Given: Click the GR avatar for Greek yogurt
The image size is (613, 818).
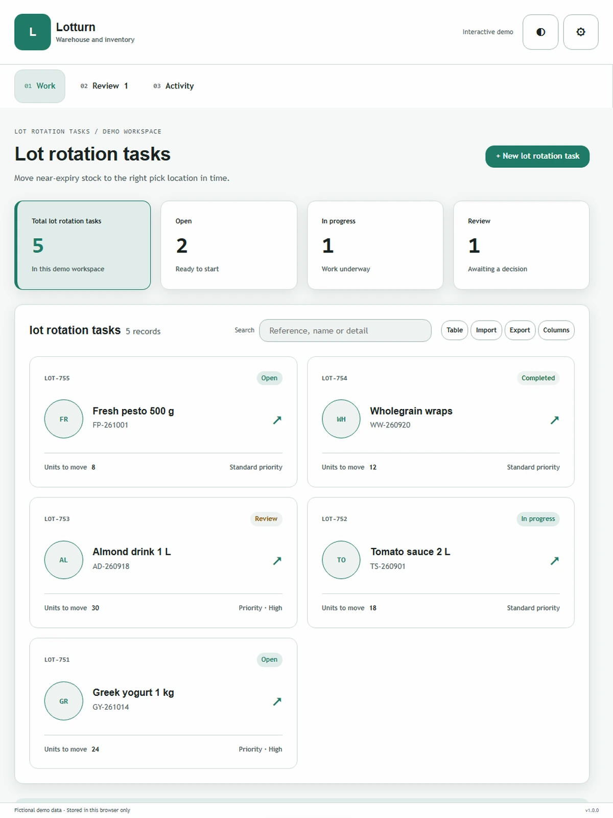Looking at the screenshot, I should (x=64, y=701).
